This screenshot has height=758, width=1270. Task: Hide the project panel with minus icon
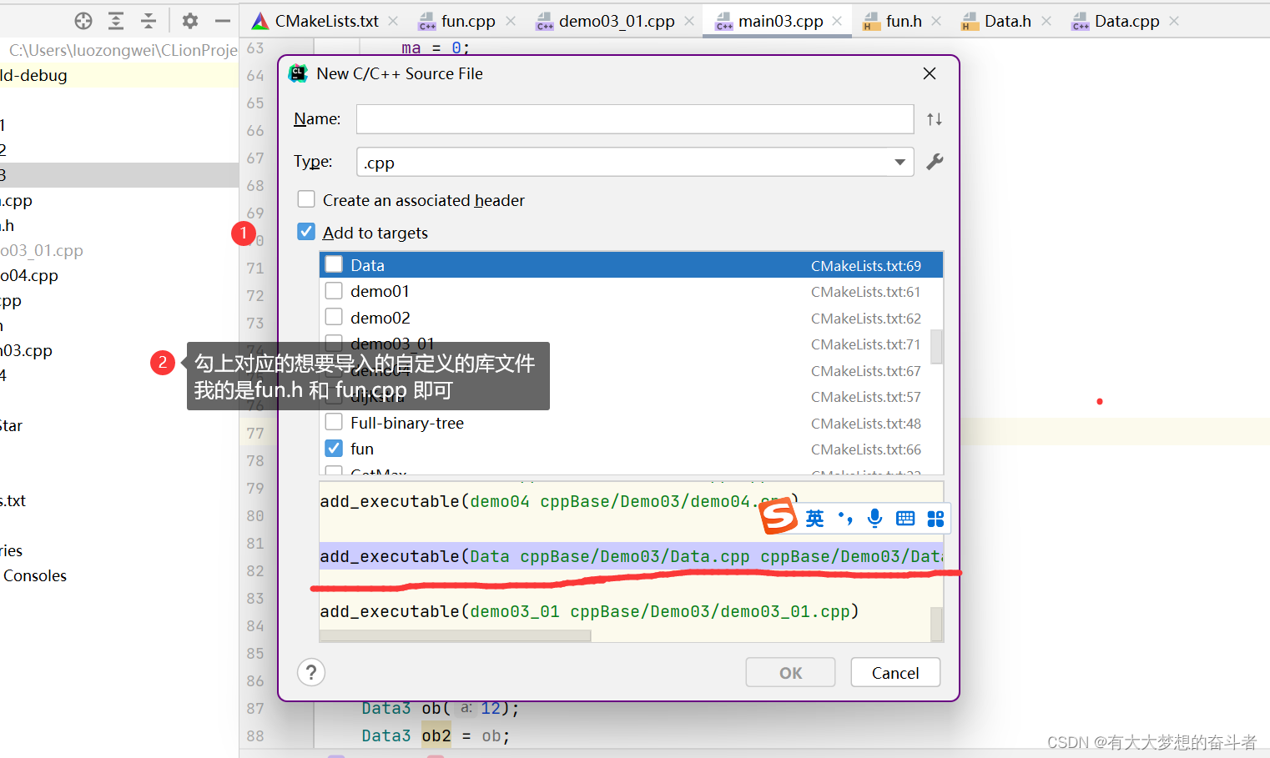point(223,21)
